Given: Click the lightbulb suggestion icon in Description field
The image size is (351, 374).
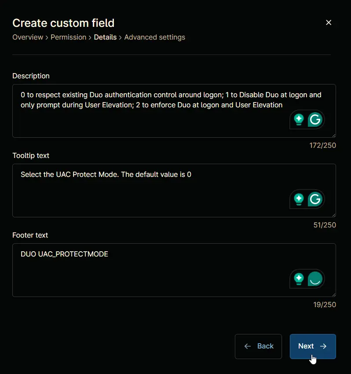Looking at the screenshot, I should pyautogui.click(x=299, y=120).
